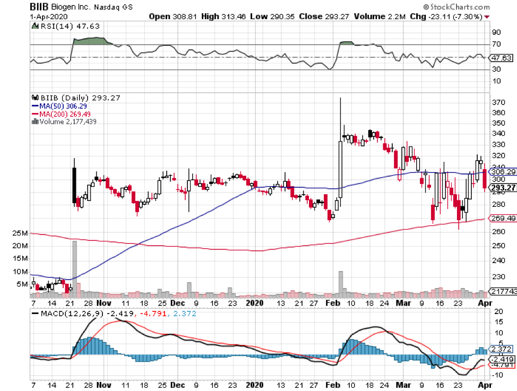The image size is (517, 391).
Task: Click the Mar label on MACD panel axis
Action: coord(403,385)
